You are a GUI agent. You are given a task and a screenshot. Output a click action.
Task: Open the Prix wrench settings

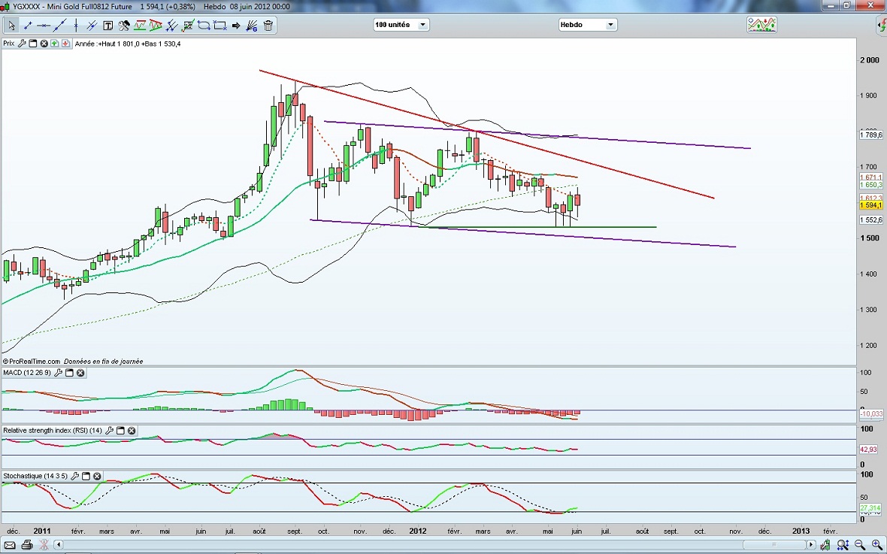[x=22, y=44]
